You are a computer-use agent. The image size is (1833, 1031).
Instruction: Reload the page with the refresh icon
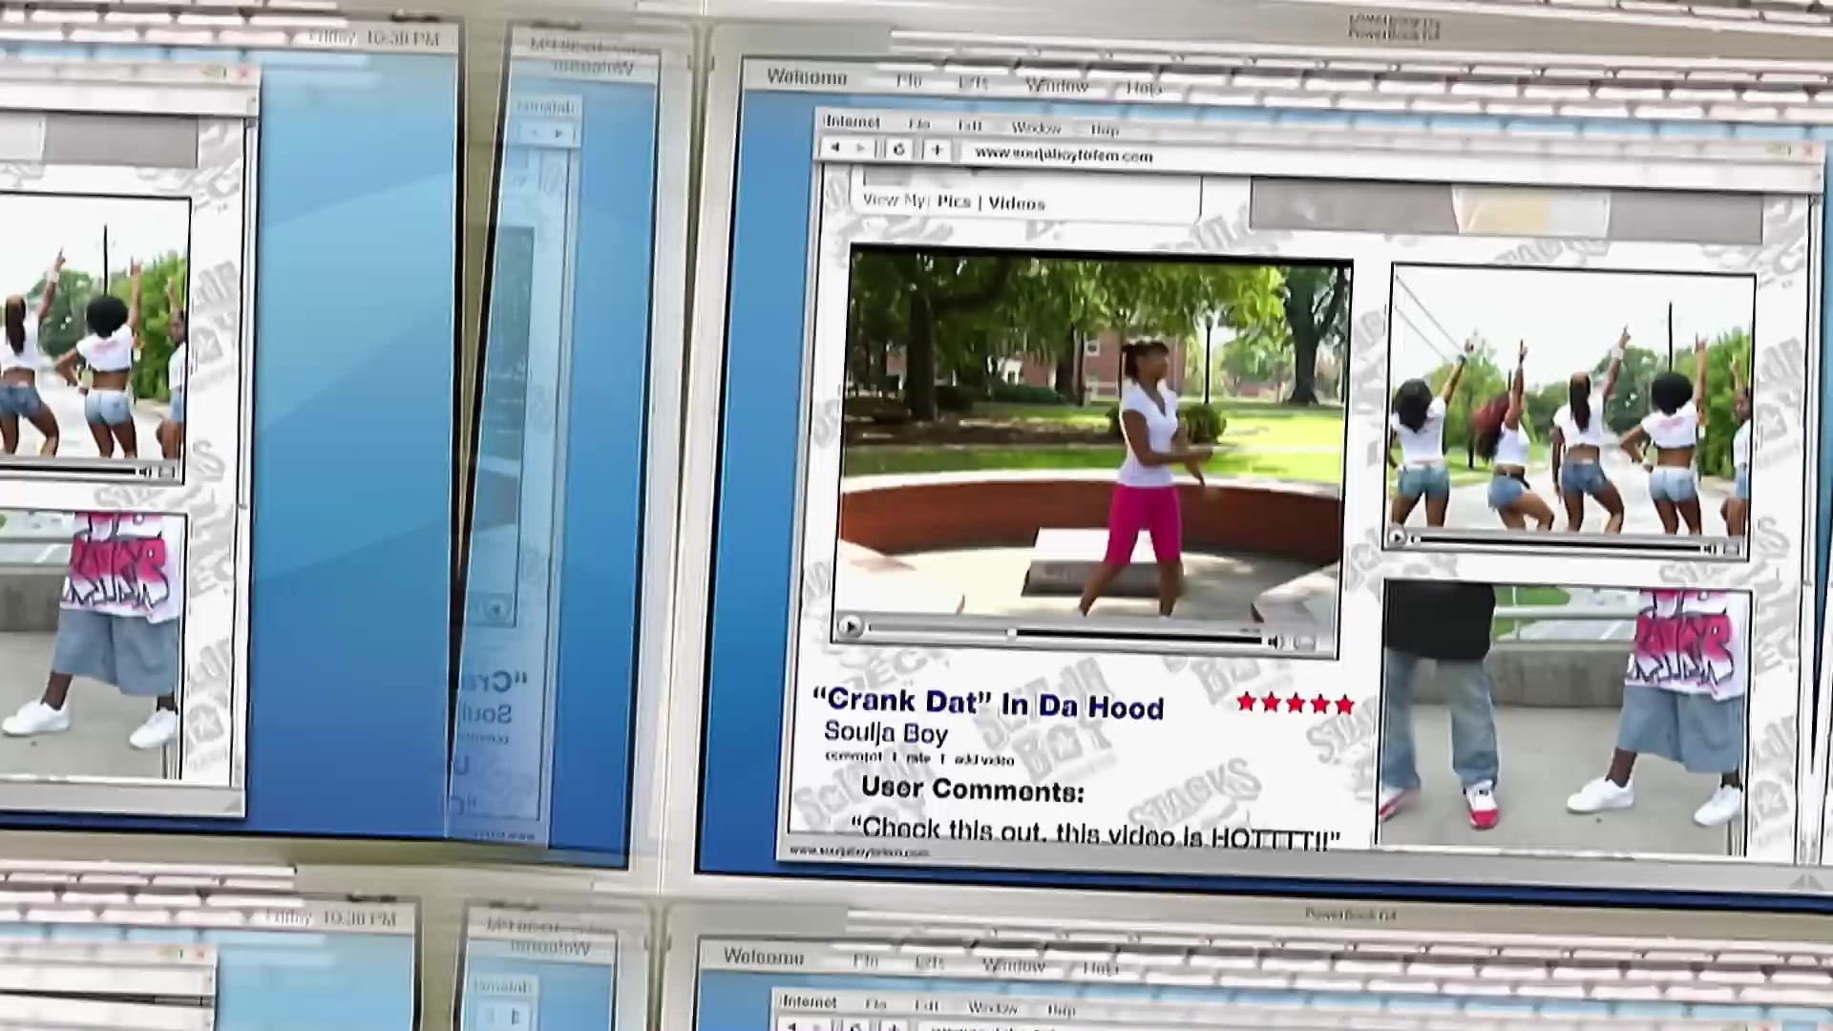898,150
